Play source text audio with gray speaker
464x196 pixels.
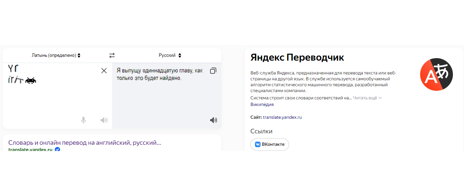pyautogui.click(x=104, y=120)
